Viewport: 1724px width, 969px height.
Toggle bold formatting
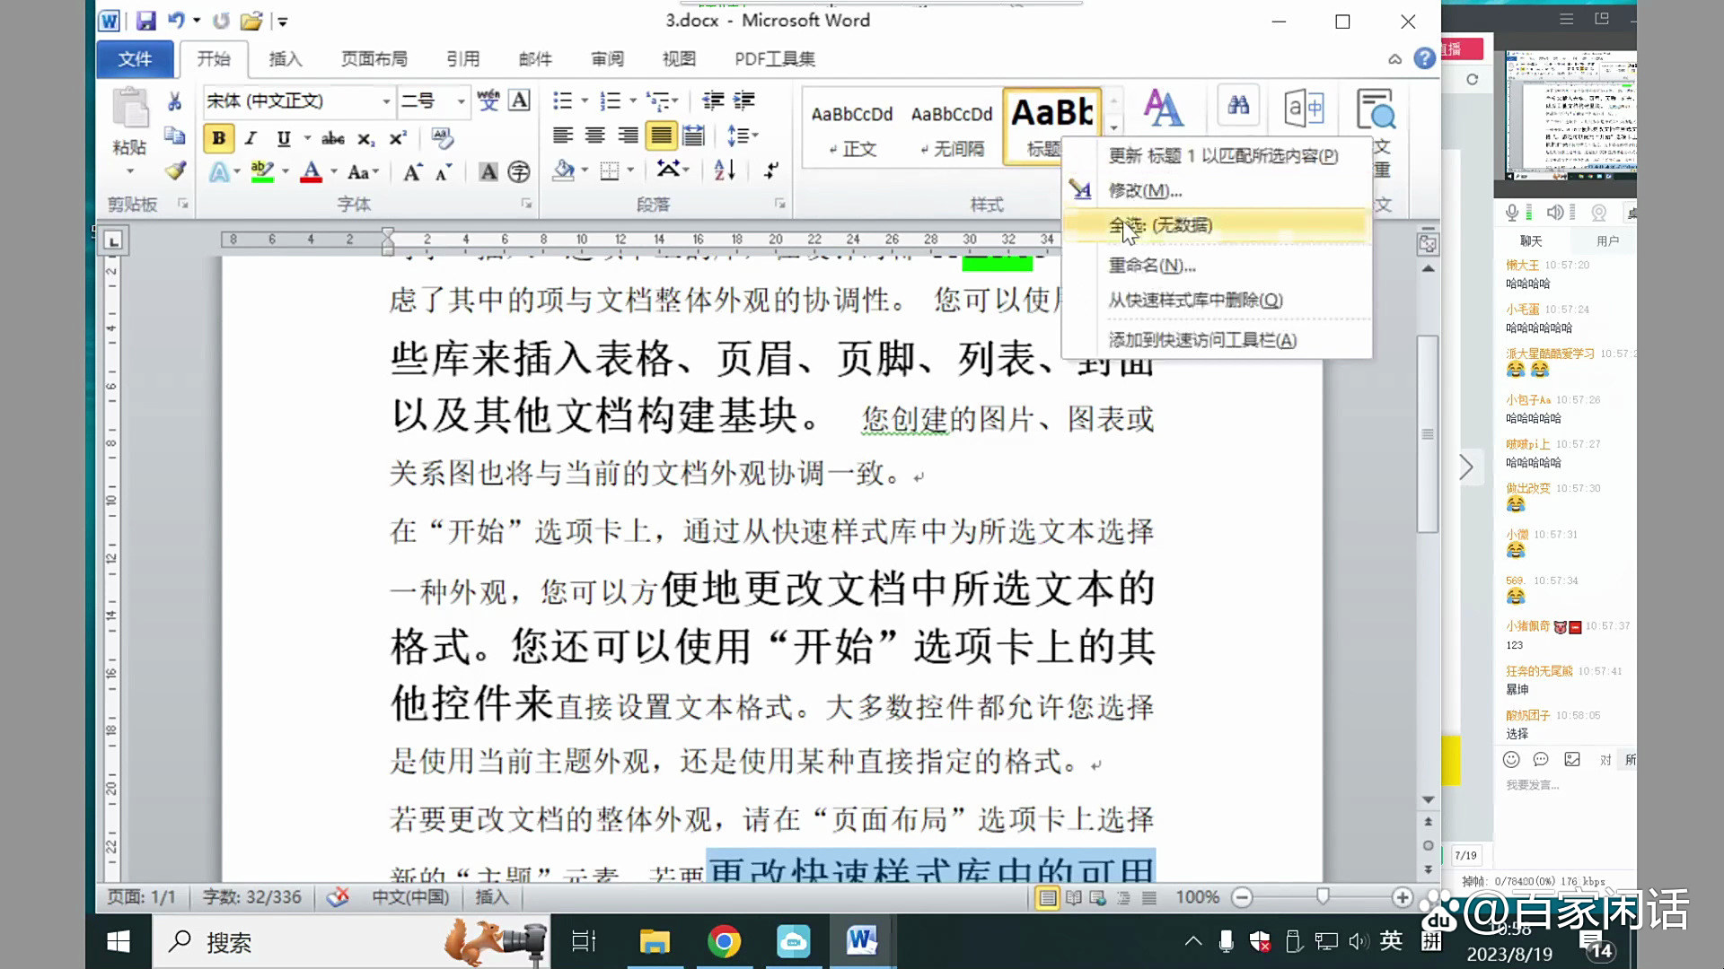tap(217, 139)
